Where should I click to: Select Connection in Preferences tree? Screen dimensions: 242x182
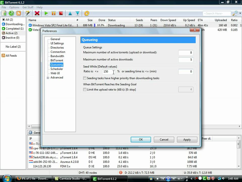coord(58,52)
